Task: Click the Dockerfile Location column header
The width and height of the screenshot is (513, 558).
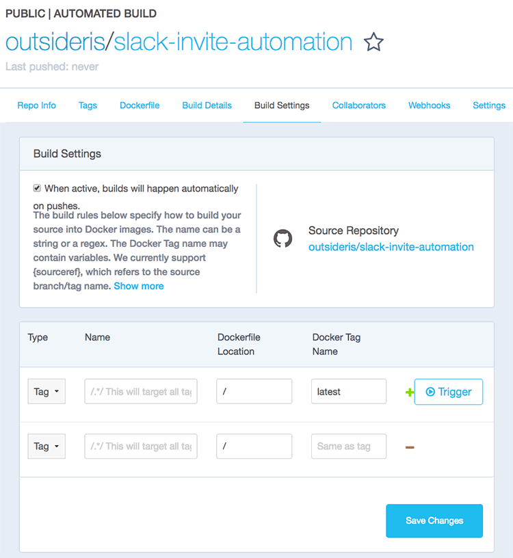Action: point(239,344)
